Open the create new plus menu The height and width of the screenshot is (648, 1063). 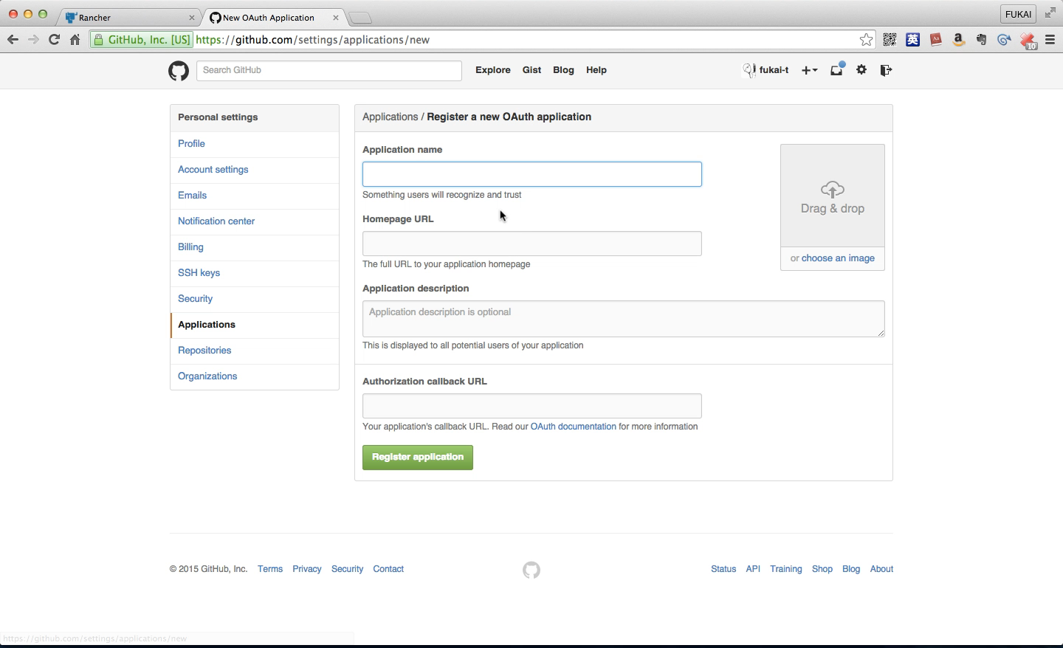(x=810, y=70)
